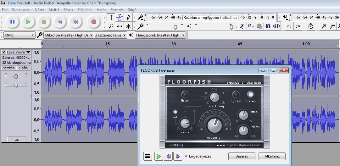
Task: Stop playback with the square Stop button
Action: [44, 22]
